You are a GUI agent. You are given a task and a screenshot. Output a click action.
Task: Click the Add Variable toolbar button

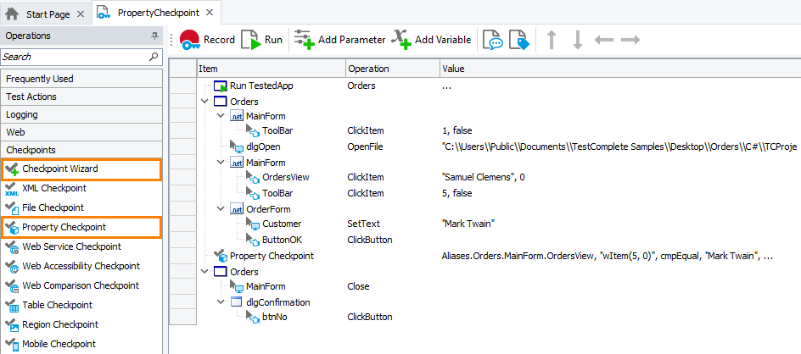[431, 40]
